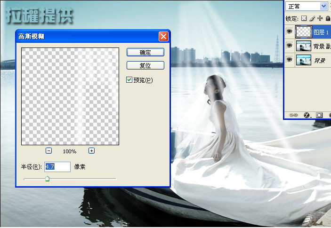This screenshot has width=331, height=228.
Task: Click the add layer mask icon
Action: point(319,115)
